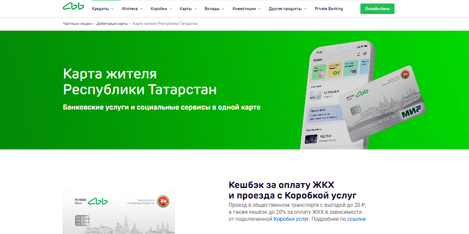Follow the ссылке link for details
The width and height of the screenshot is (469, 234).
click(x=356, y=219)
